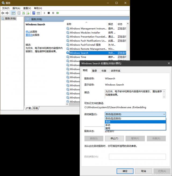Choose 手动 from the startup type list

(x=135, y=125)
